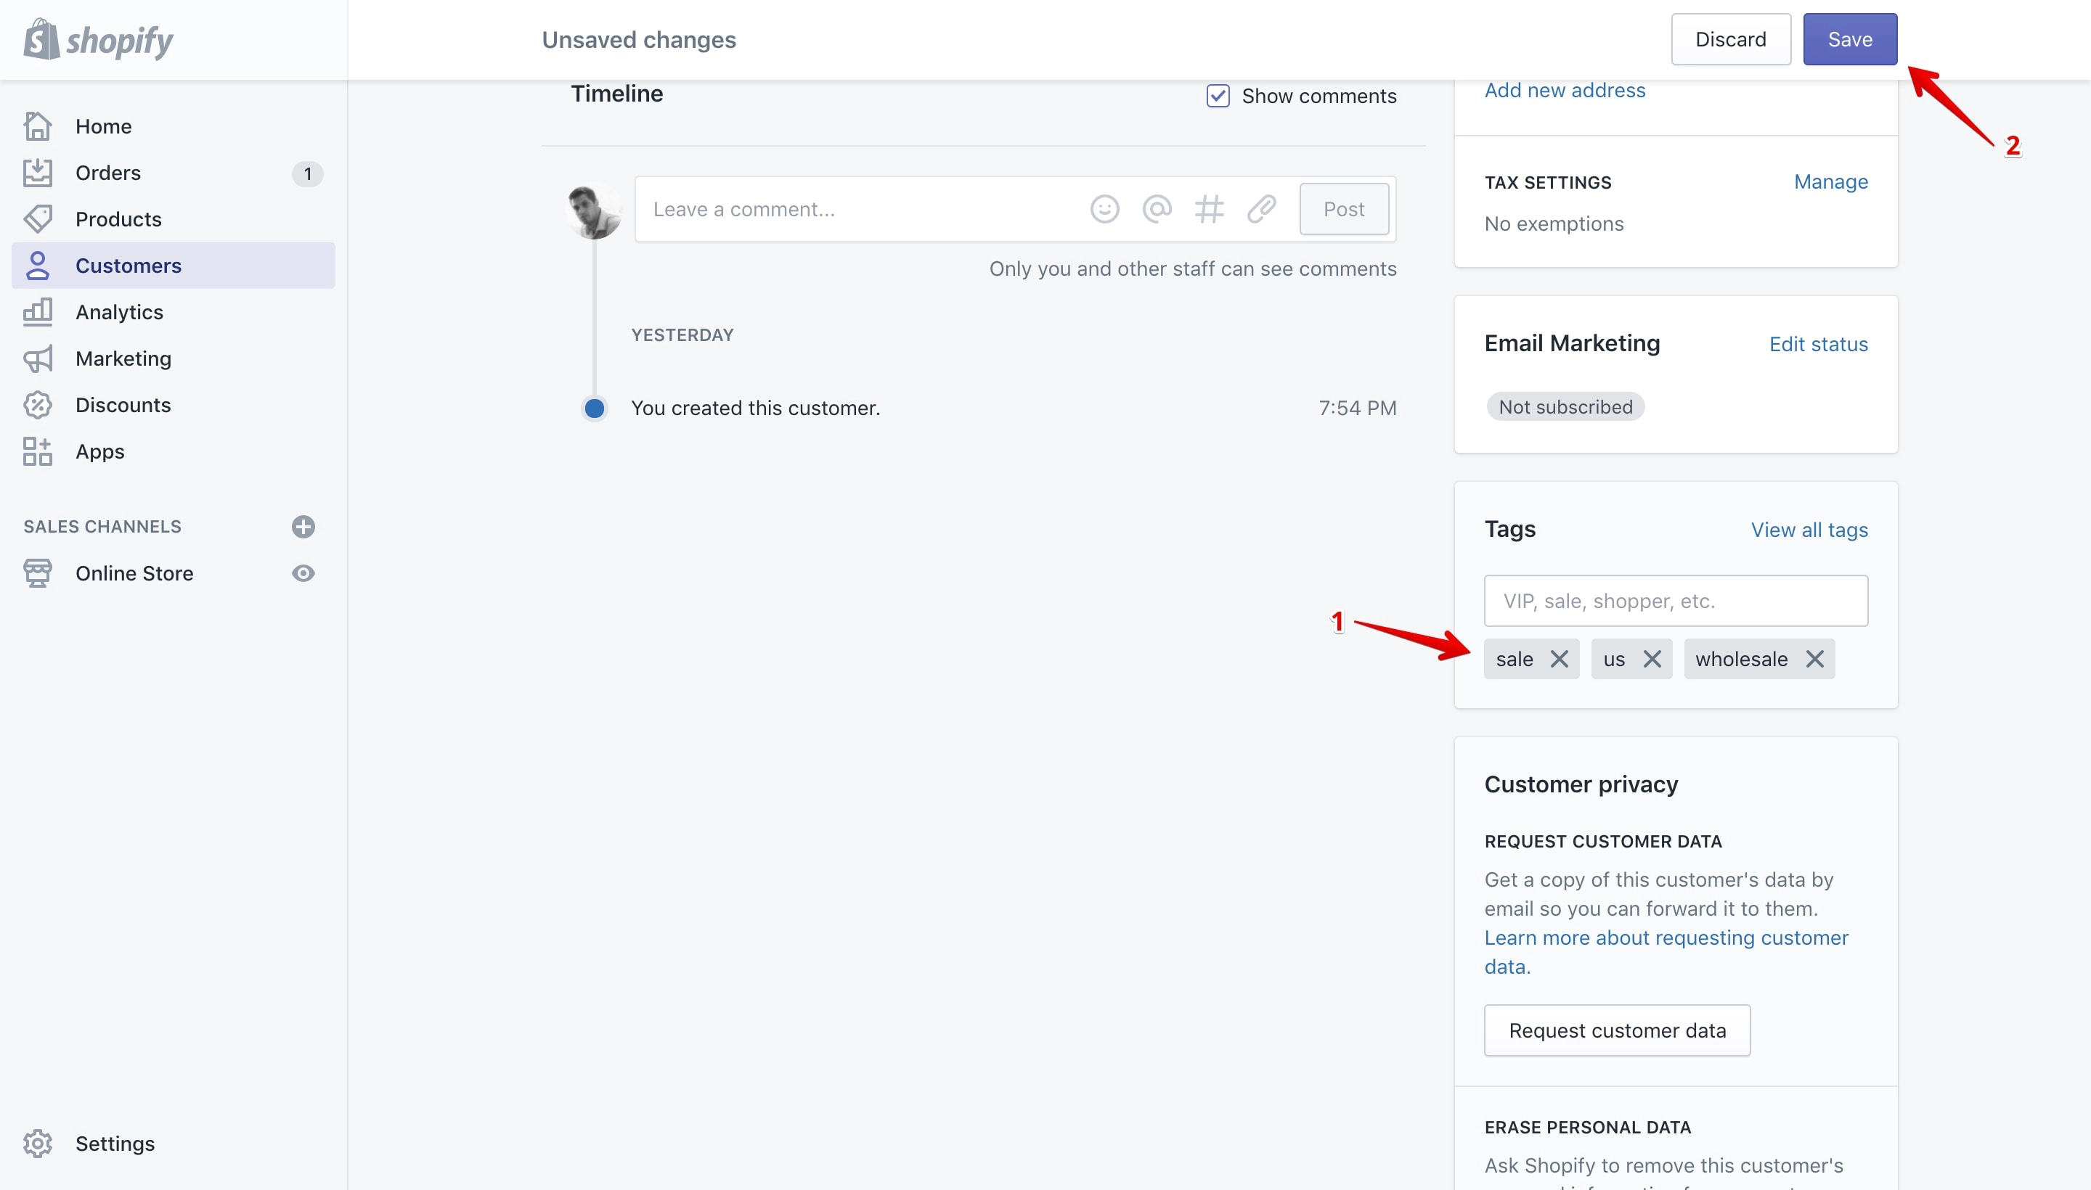Click the Marketing megaphone icon
This screenshot has width=2091, height=1190.
coord(38,358)
